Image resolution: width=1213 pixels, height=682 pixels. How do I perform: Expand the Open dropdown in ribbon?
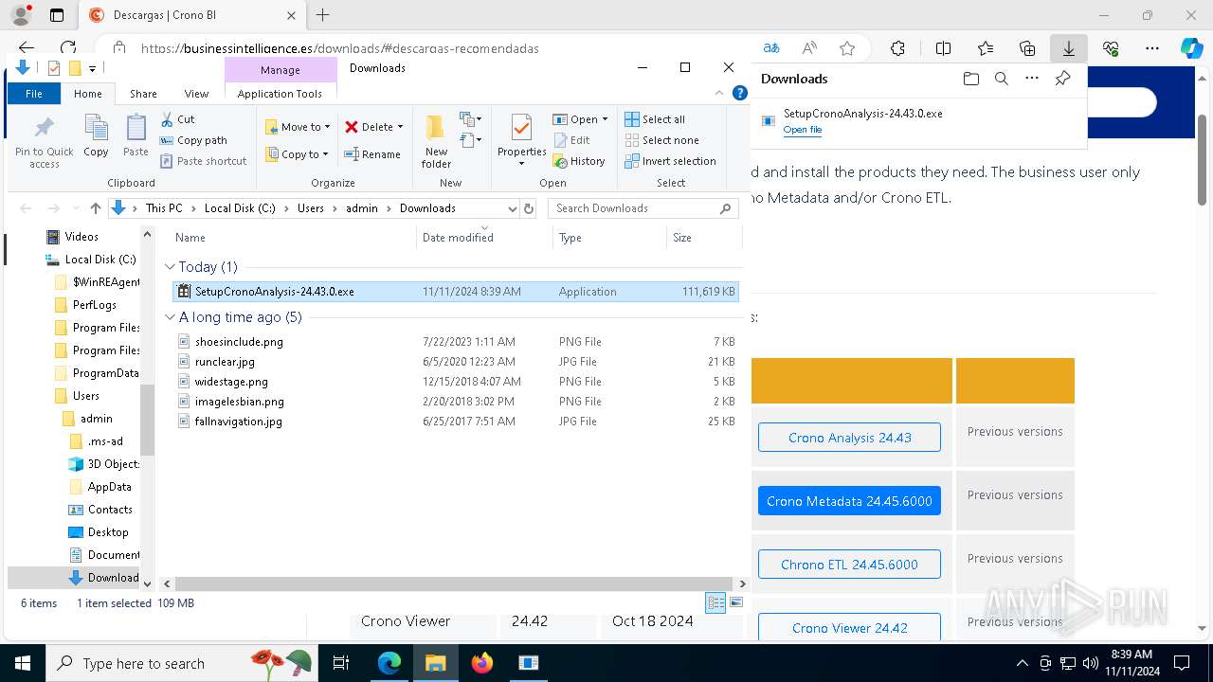pyautogui.click(x=605, y=119)
